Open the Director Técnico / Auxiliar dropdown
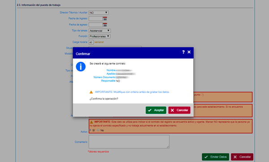Image resolution: width=269 pixels, height=162 pixels. (x=99, y=13)
